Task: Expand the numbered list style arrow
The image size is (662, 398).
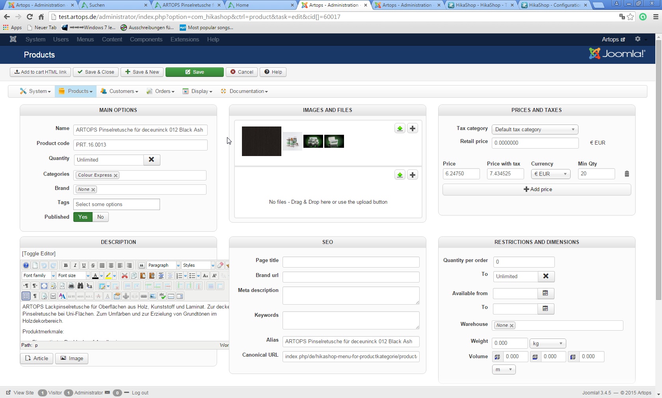Action: pos(185,275)
